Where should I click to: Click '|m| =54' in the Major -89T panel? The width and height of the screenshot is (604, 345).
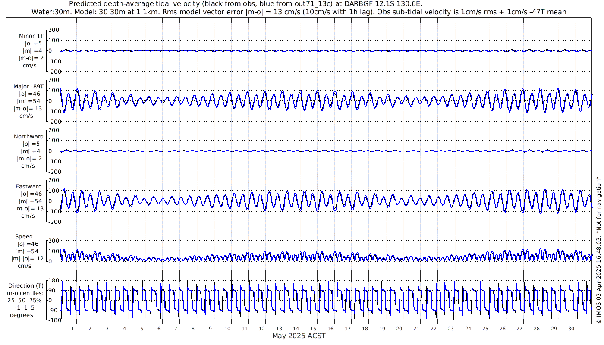[x=30, y=101]
